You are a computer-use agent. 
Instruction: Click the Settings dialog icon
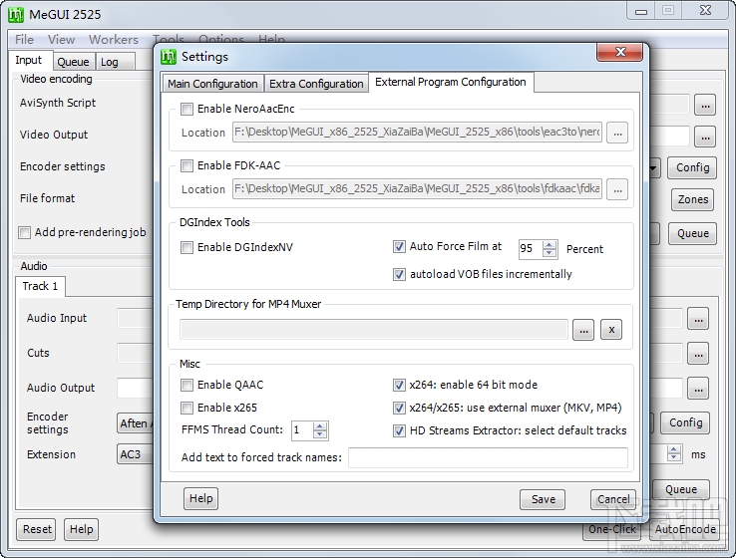point(168,56)
